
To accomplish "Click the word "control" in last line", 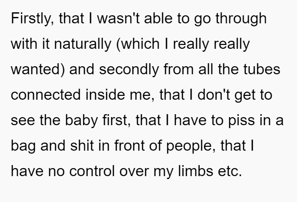I will point(92,171).
